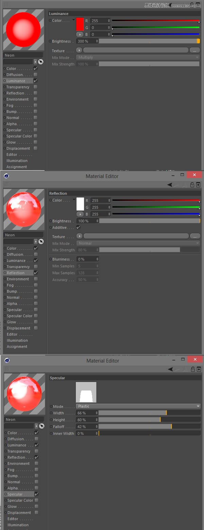
Task: Click the lock icon in the Specular window
Action: pos(193,369)
